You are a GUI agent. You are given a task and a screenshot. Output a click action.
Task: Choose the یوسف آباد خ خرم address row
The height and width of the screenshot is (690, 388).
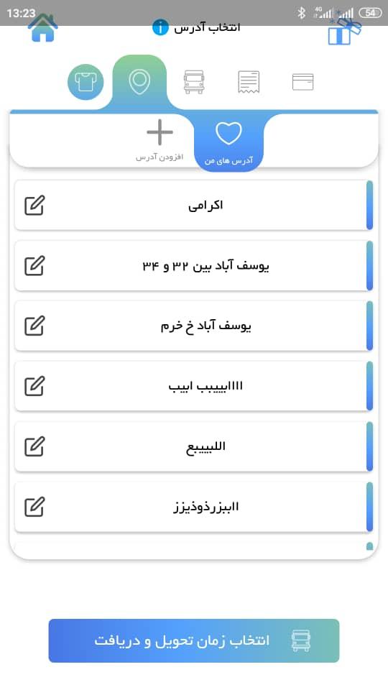(194, 326)
